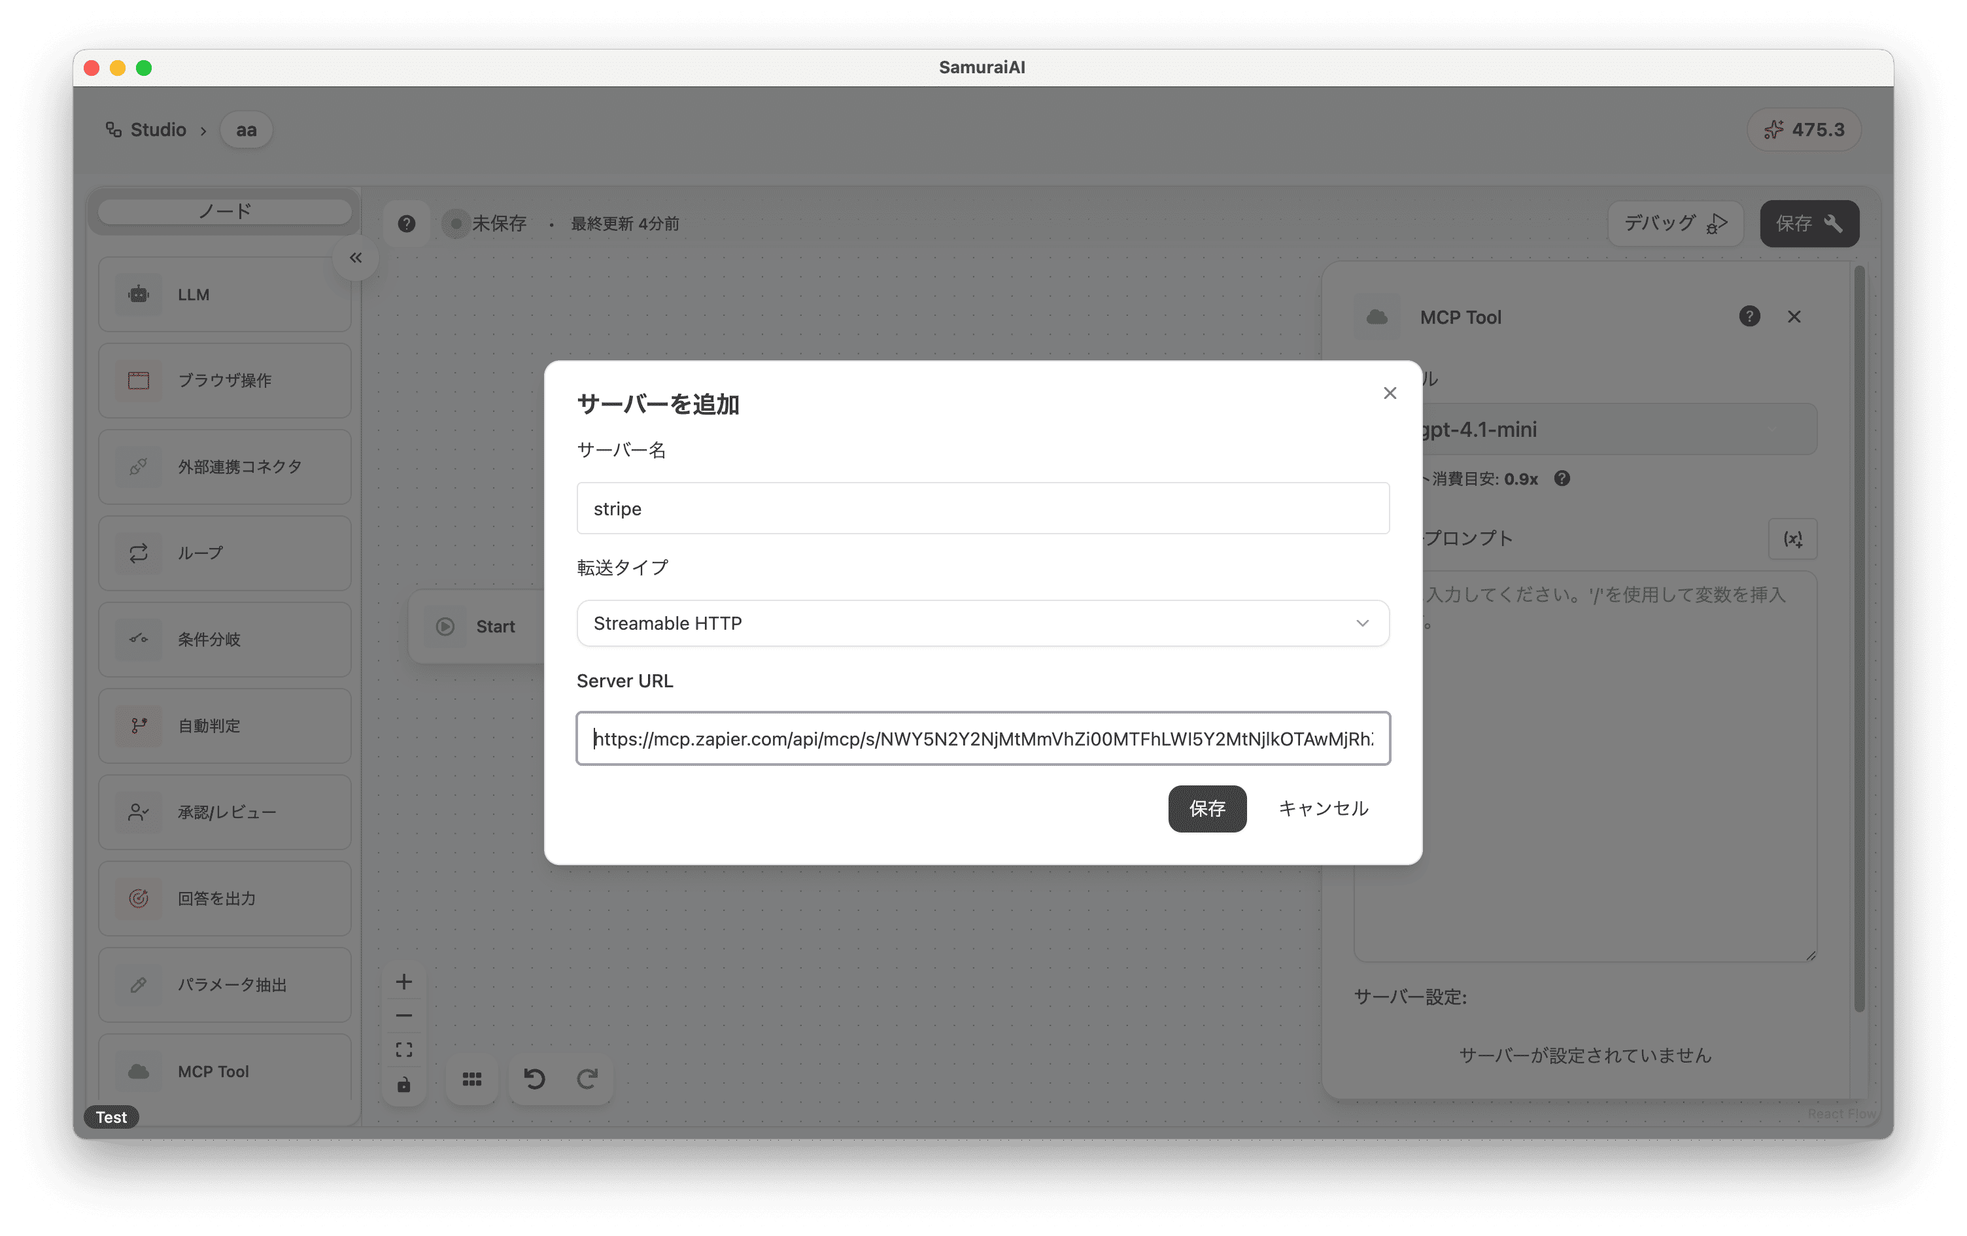This screenshot has height=1236, width=1967.
Task: Navigate to Studio breadcrumb
Action: [158, 130]
